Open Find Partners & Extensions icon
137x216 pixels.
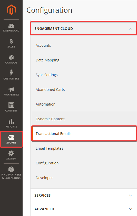[x=11, y=169]
